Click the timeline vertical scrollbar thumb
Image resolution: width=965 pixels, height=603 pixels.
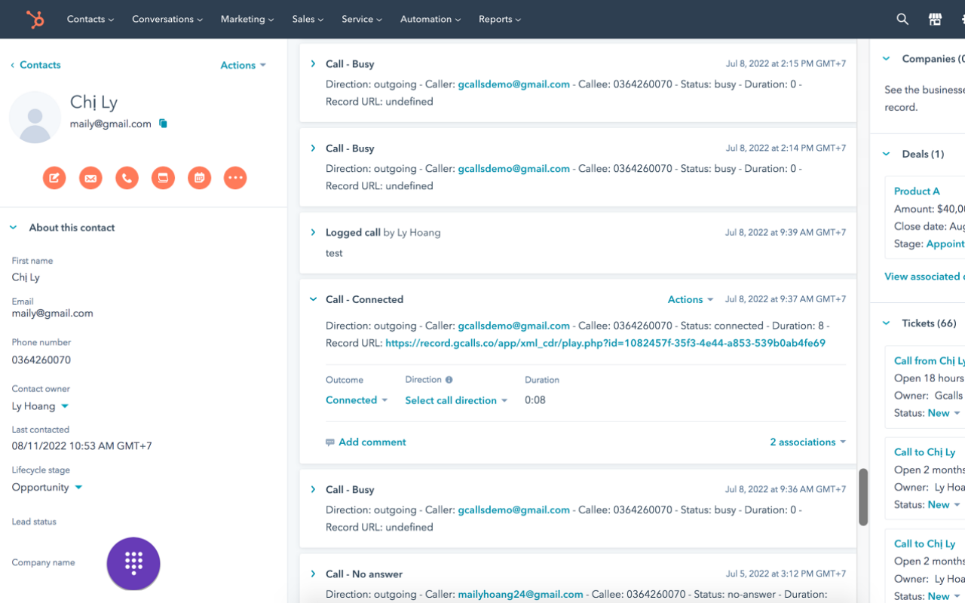pyautogui.click(x=863, y=497)
